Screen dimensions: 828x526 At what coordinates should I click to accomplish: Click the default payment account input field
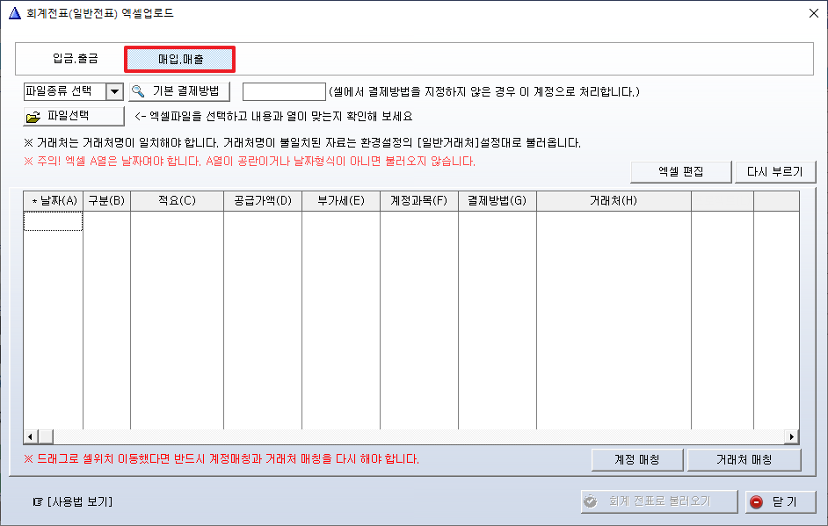[x=284, y=92]
